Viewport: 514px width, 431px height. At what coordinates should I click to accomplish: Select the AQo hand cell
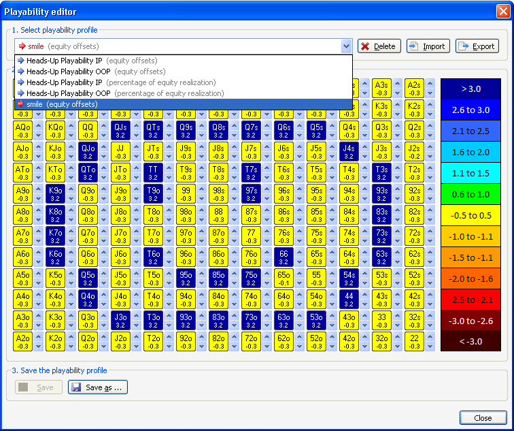point(22,131)
